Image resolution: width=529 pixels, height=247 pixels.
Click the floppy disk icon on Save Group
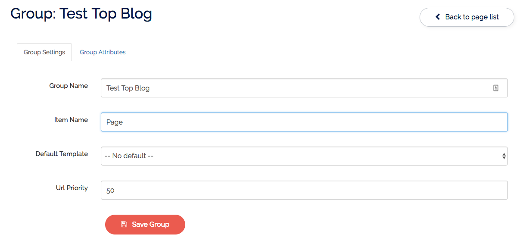(x=124, y=224)
